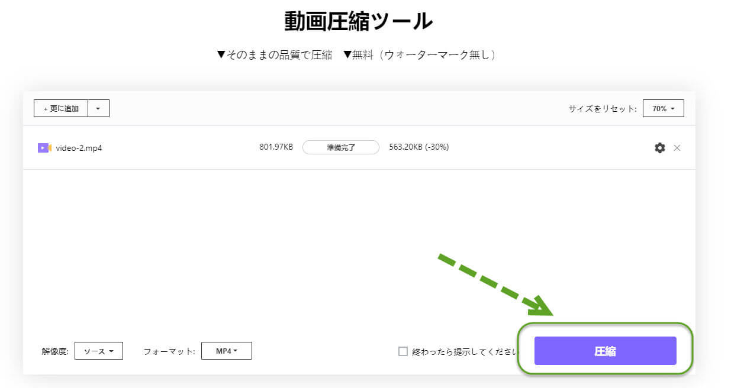
Task: Enable the 終わったら提示してください checkbox
Action: click(403, 351)
